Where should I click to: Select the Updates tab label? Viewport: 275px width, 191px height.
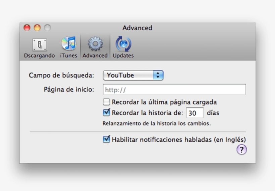(123, 56)
